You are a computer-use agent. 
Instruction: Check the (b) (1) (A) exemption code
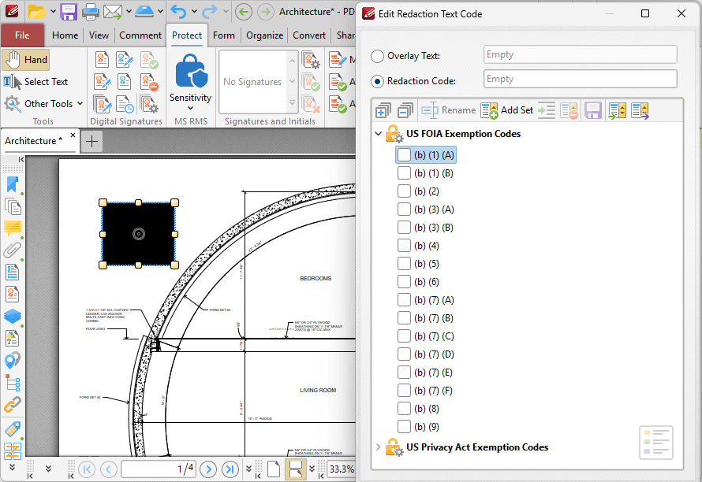[404, 155]
